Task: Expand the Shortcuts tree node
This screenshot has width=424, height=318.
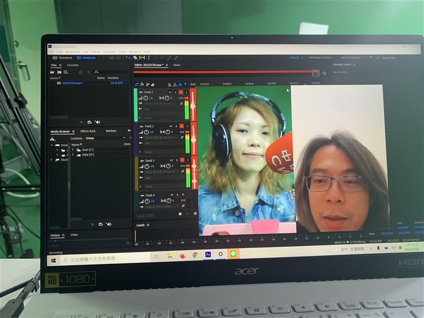Action: tap(51, 160)
